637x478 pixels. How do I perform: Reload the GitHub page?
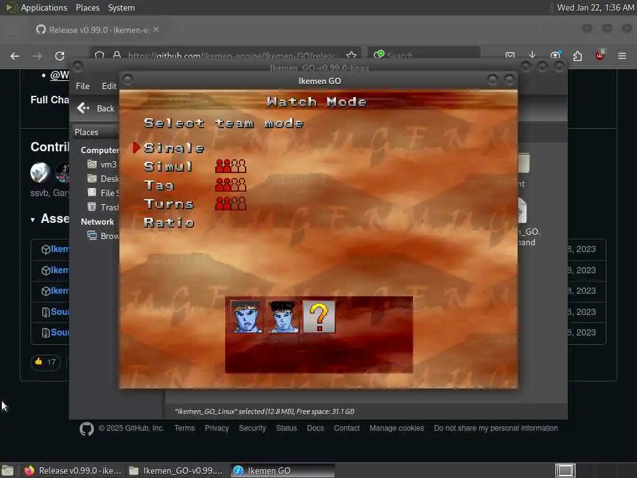60,56
